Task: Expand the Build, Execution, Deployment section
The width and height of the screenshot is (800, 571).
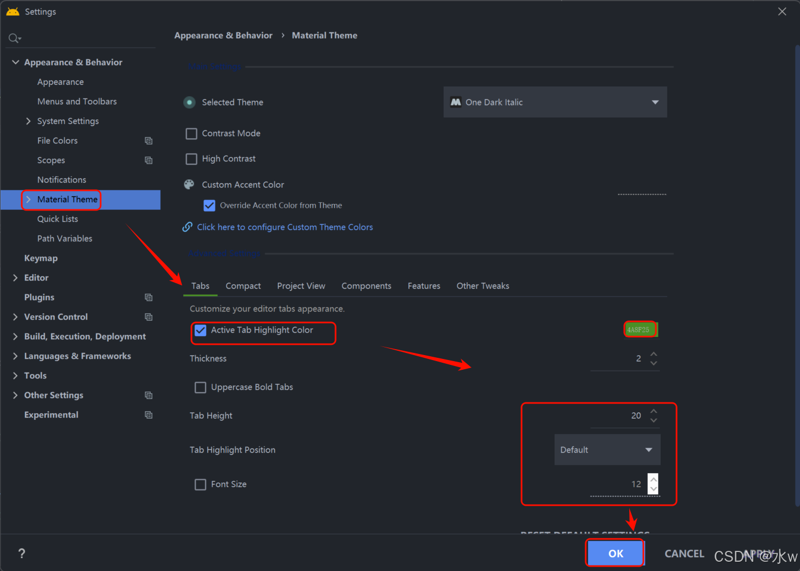Action: (x=15, y=337)
